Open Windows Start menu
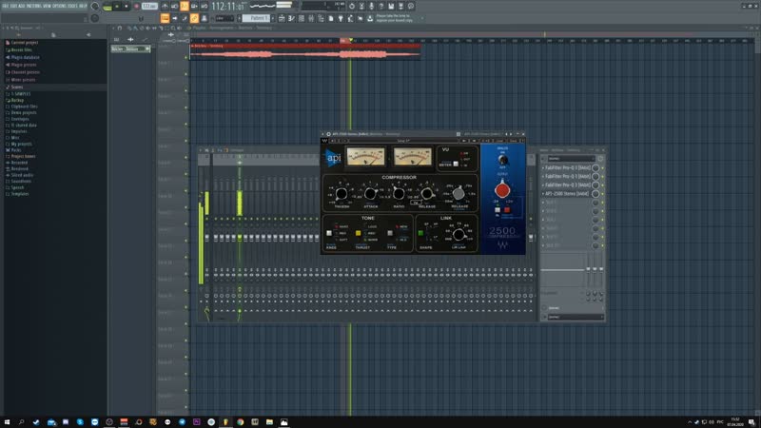Image resolution: width=761 pixels, height=428 pixels. [7, 421]
